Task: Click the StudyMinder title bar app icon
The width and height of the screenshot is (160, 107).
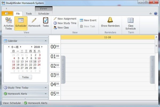Action: tap(3, 3)
